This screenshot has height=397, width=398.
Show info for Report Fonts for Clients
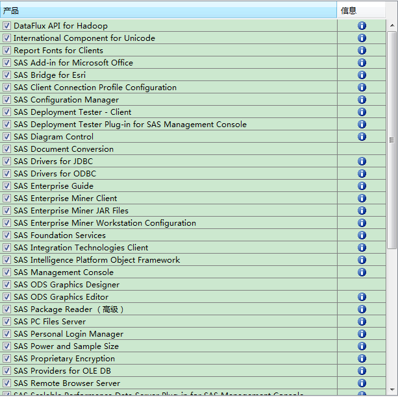pos(362,50)
